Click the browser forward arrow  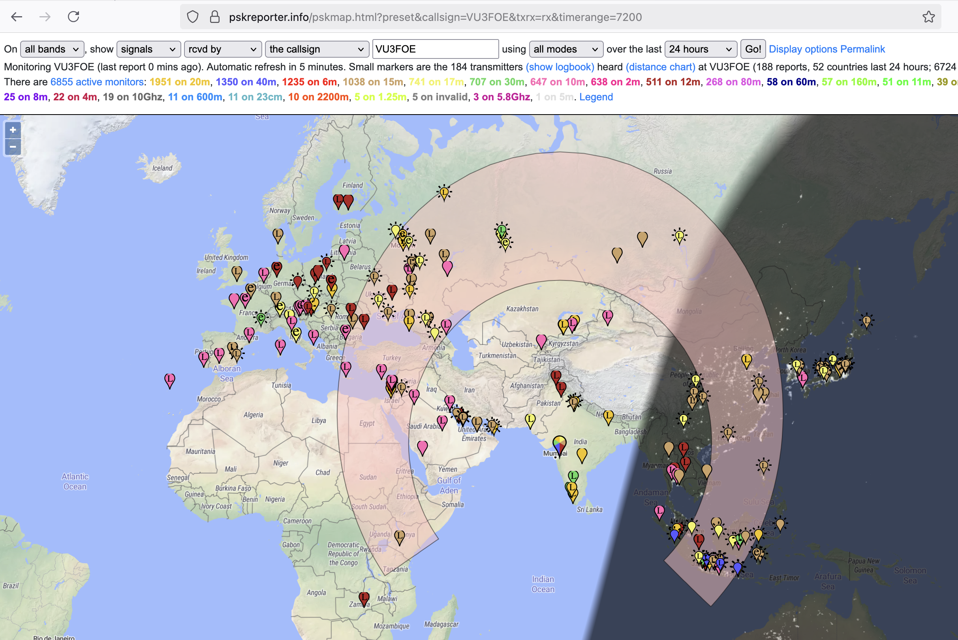pos(45,17)
